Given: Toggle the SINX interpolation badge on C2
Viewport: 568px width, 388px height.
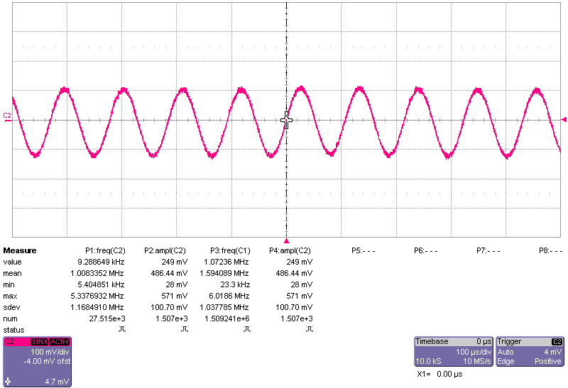Looking at the screenshot, I should [39, 342].
